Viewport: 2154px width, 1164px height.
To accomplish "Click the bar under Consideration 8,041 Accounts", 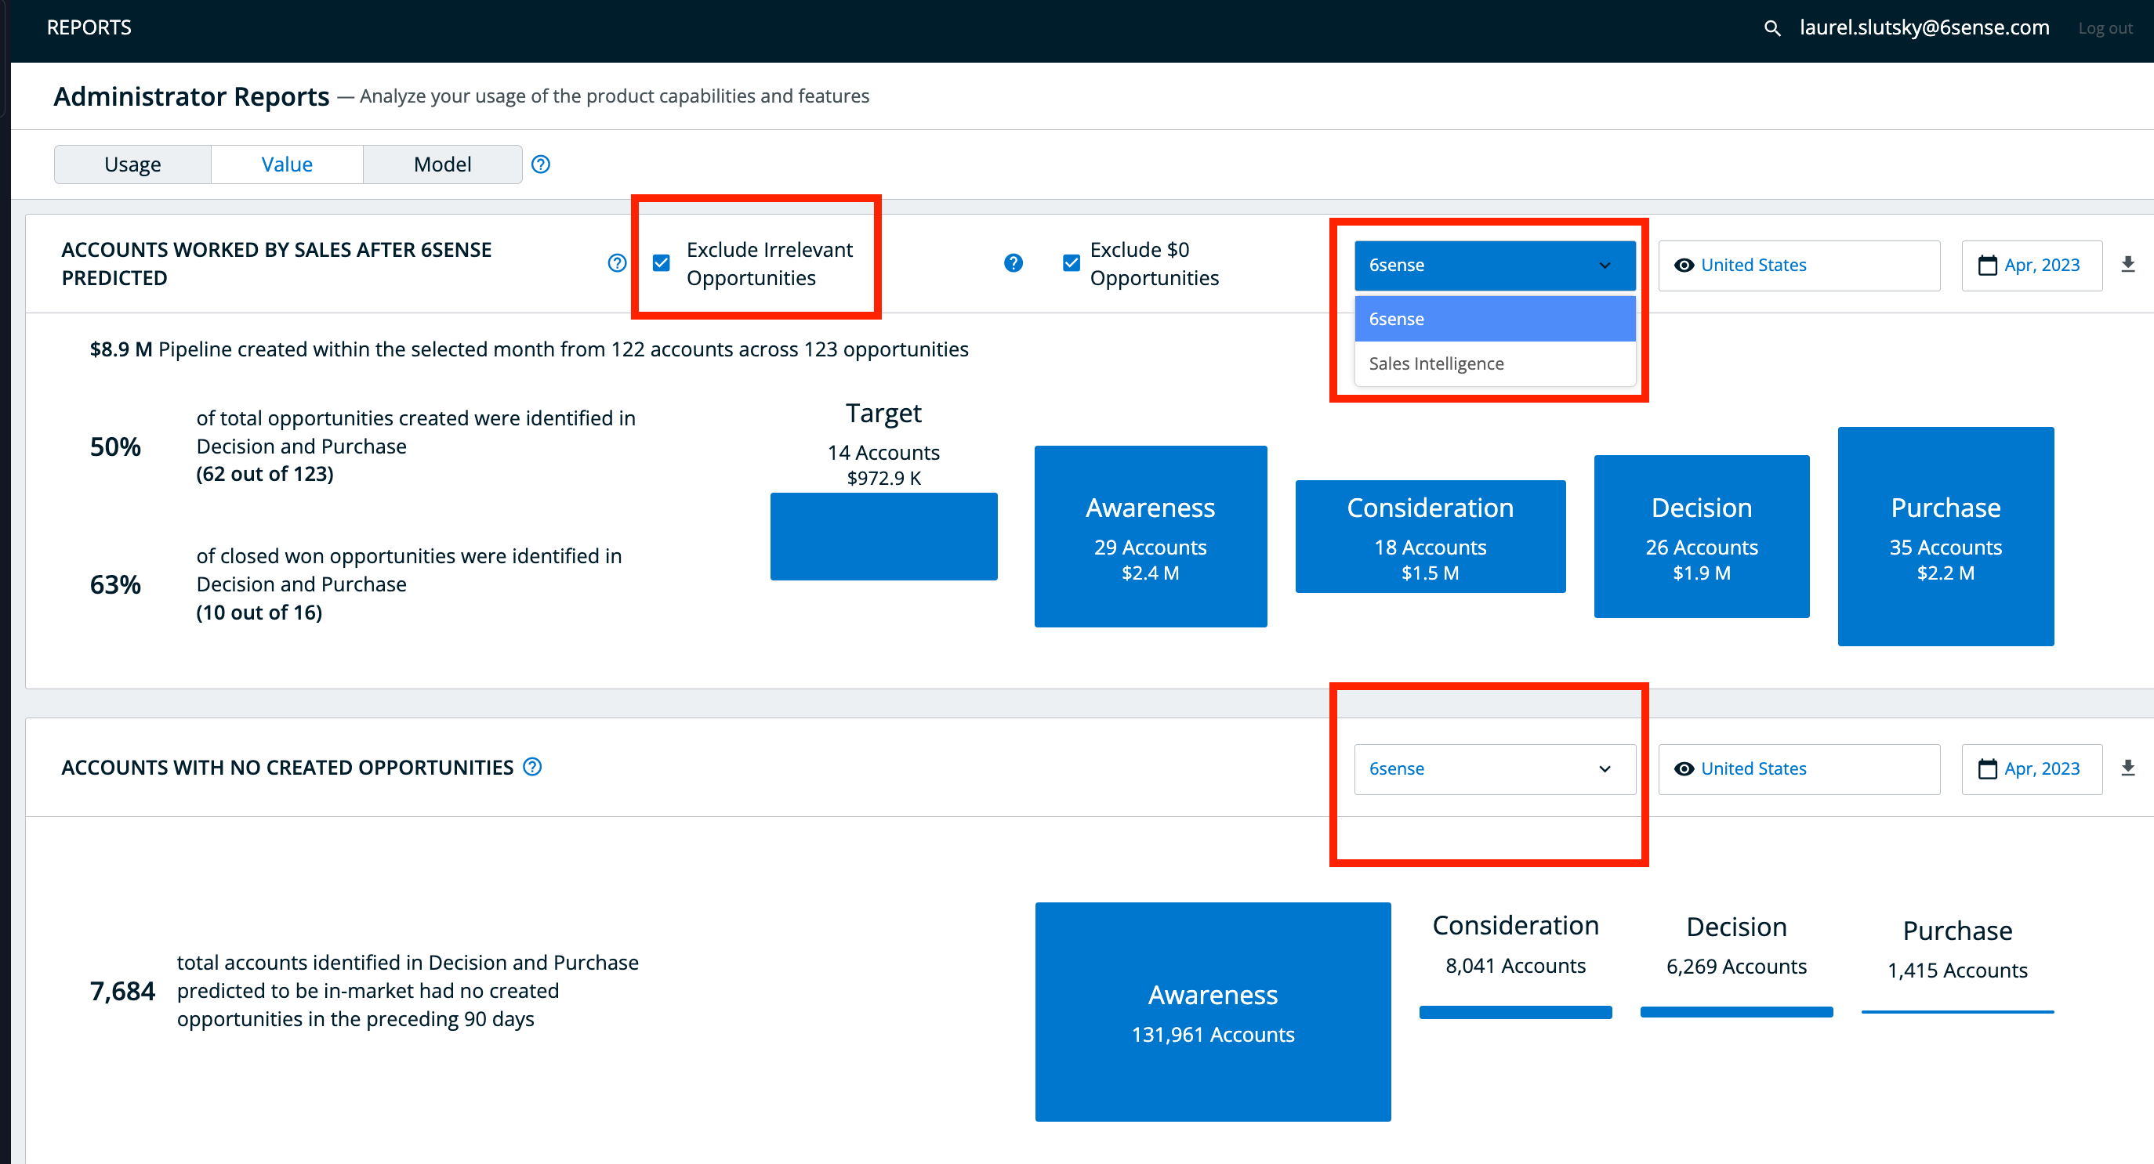I will coord(1515,1013).
